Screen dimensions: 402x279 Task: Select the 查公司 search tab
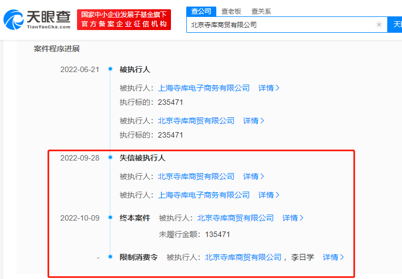coord(201,11)
